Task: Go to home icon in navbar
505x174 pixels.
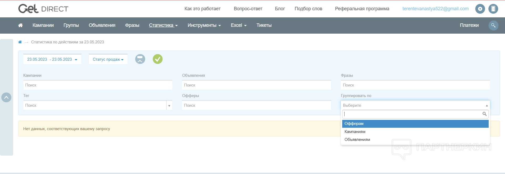Action: point(20,25)
